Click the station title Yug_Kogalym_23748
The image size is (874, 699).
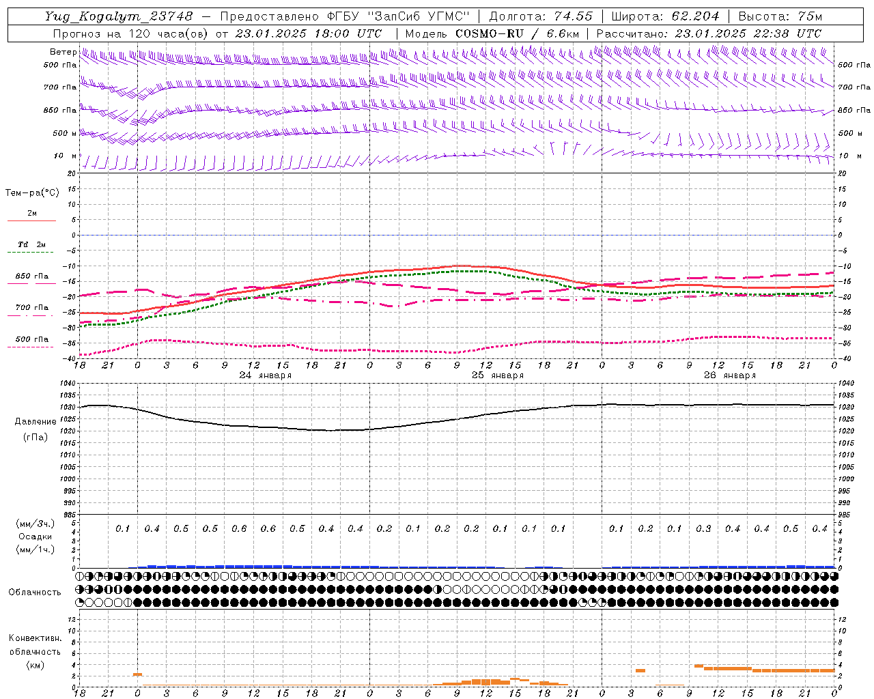(x=119, y=16)
